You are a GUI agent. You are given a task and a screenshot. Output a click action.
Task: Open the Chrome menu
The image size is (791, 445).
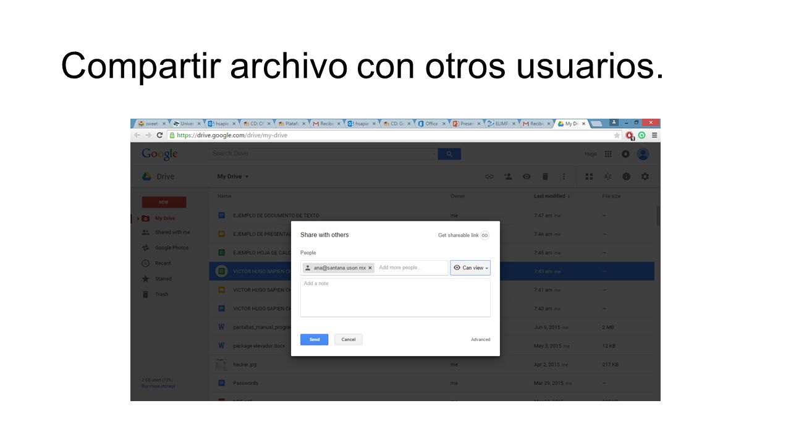654,135
